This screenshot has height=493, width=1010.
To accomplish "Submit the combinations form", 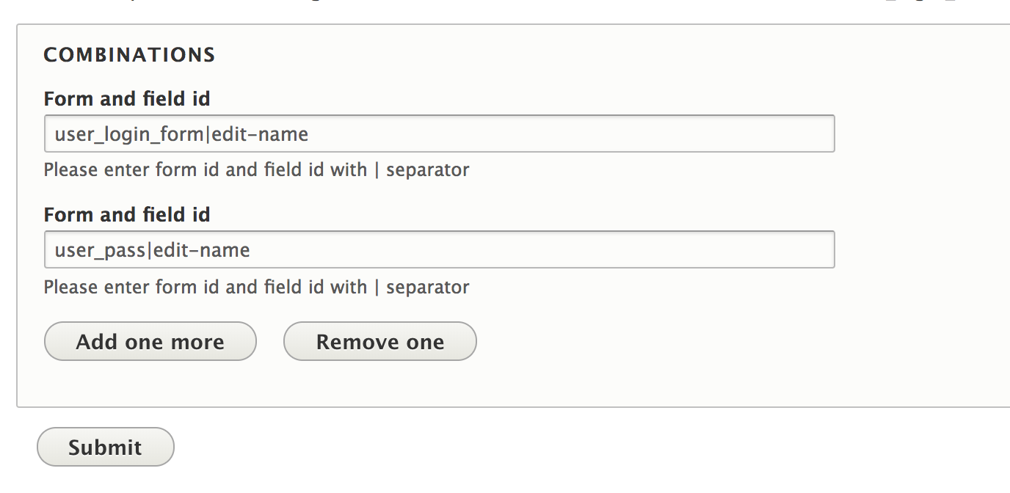I will [x=106, y=447].
